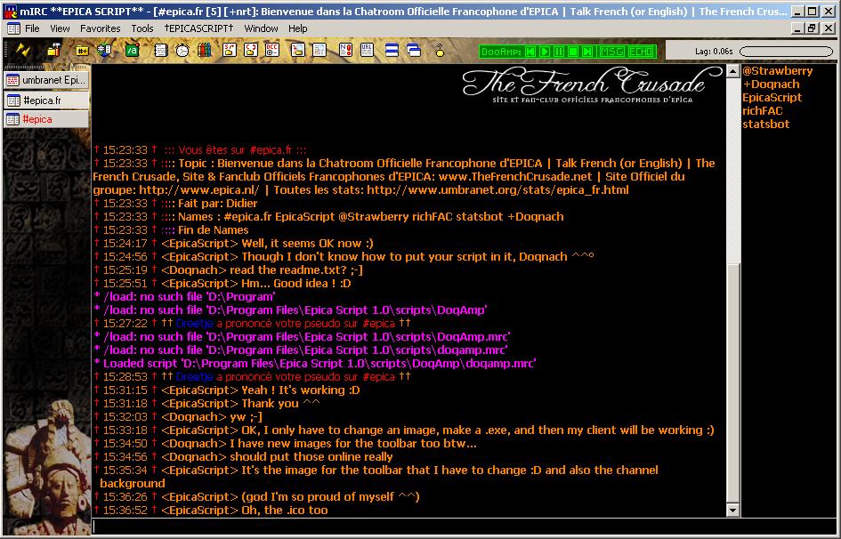Click the chat scrollbar up arrow
The width and height of the screenshot is (841, 539).
(x=733, y=71)
